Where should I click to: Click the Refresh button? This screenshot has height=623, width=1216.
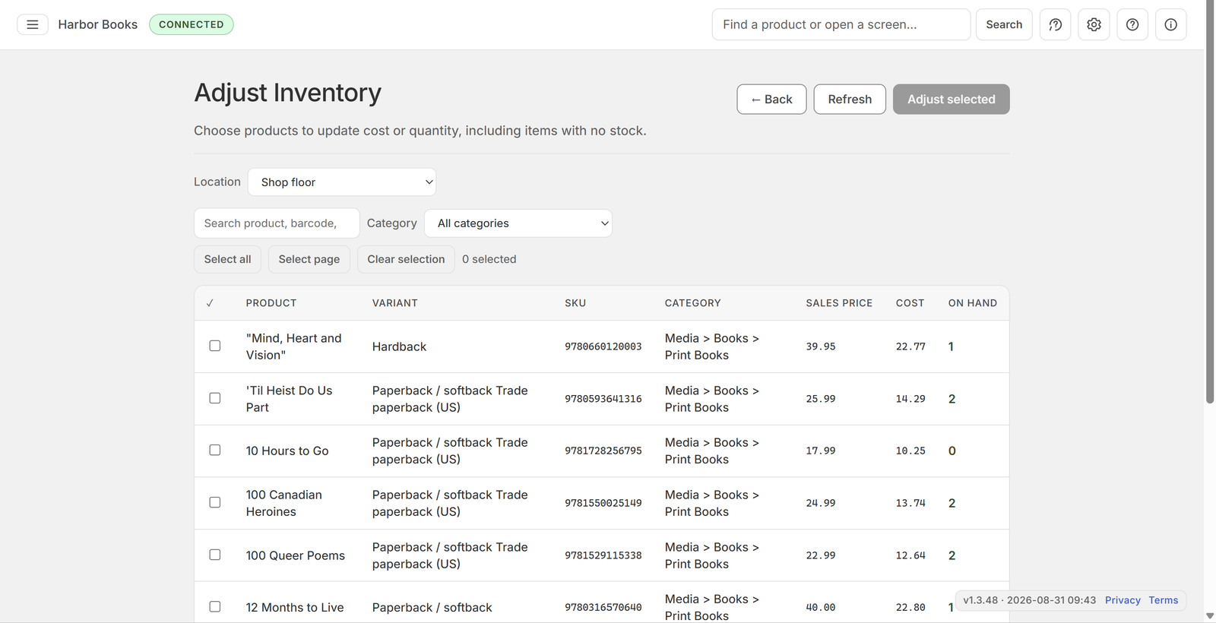pyautogui.click(x=850, y=100)
